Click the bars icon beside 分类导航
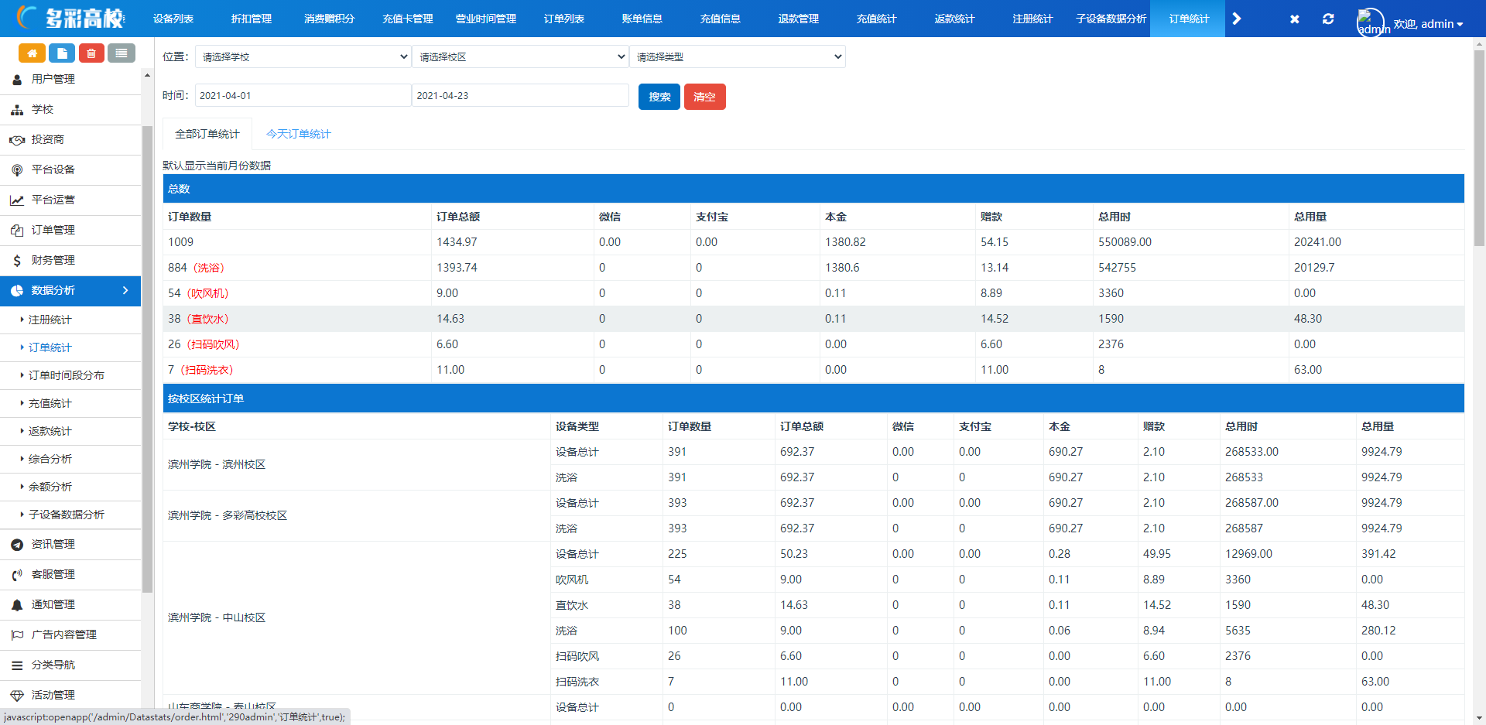 pyautogui.click(x=17, y=665)
